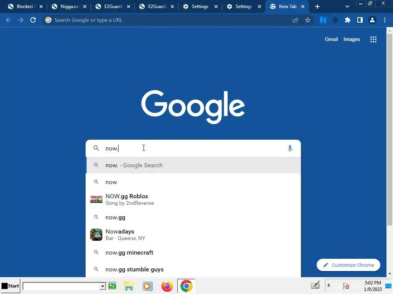Choose the 'now.gg' suggestion
Screen dimensions: 393x294
(x=193, y=217)
